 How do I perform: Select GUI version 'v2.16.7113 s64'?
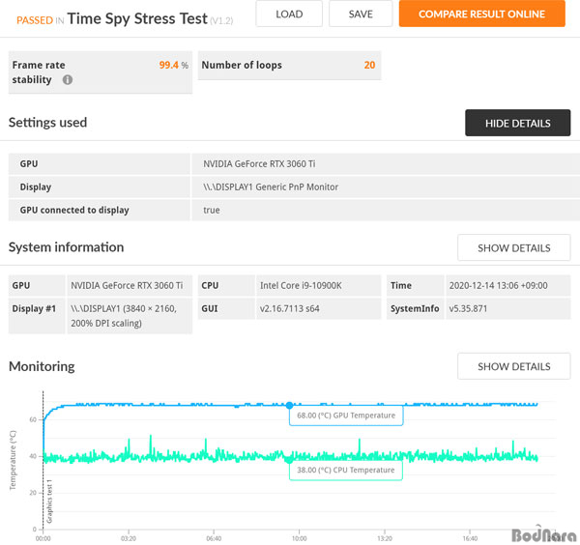pos(289,308)
